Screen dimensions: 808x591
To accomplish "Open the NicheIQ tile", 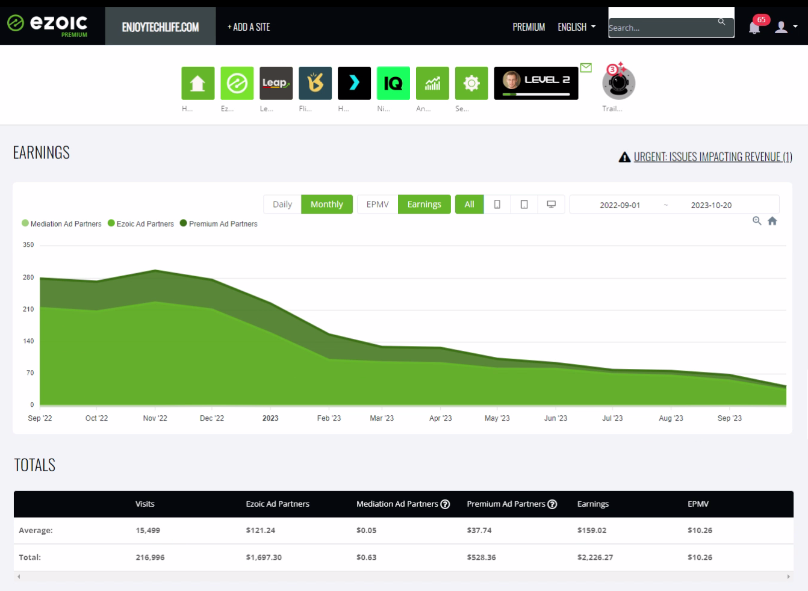I will coord(394,83).
